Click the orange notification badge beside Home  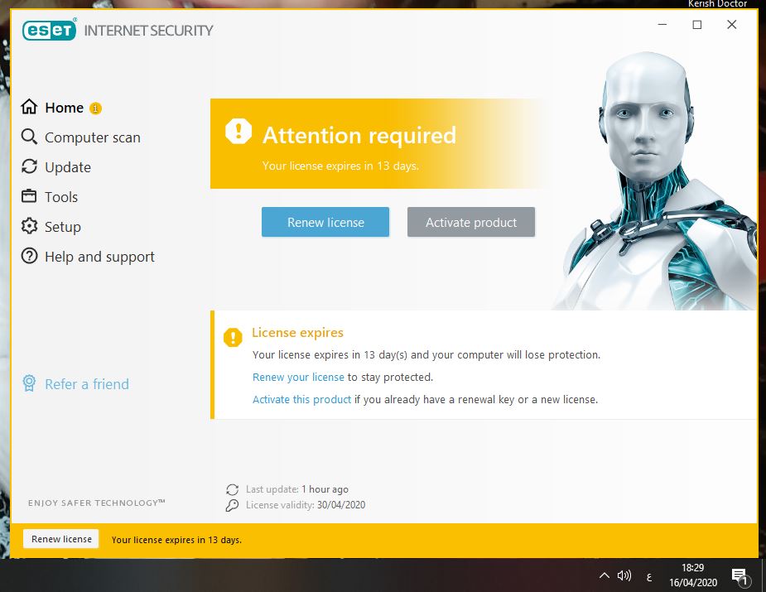click(x=96, y=108)
